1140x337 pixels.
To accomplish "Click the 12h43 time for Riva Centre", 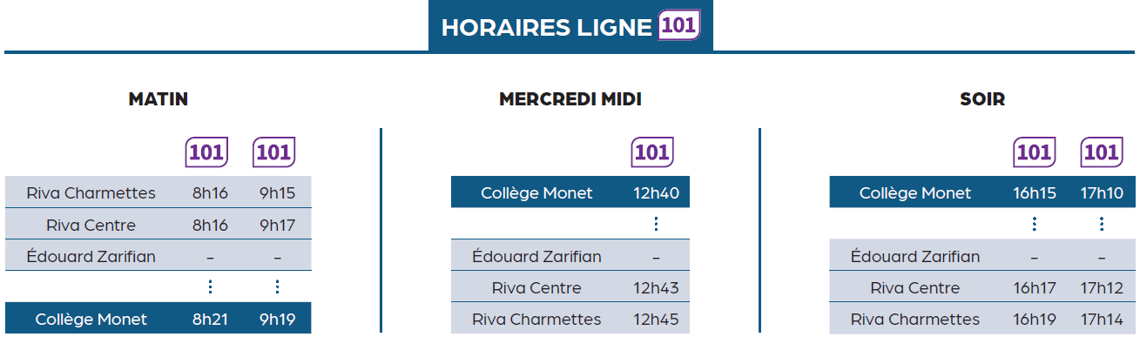I will 658,287.
